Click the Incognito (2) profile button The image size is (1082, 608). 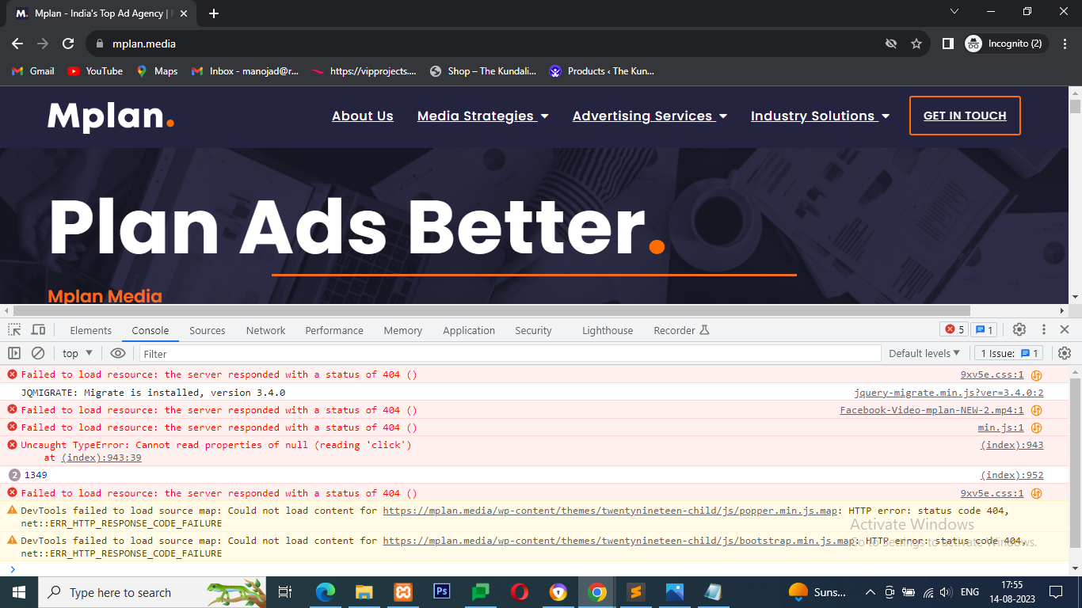coord(1006,44)
